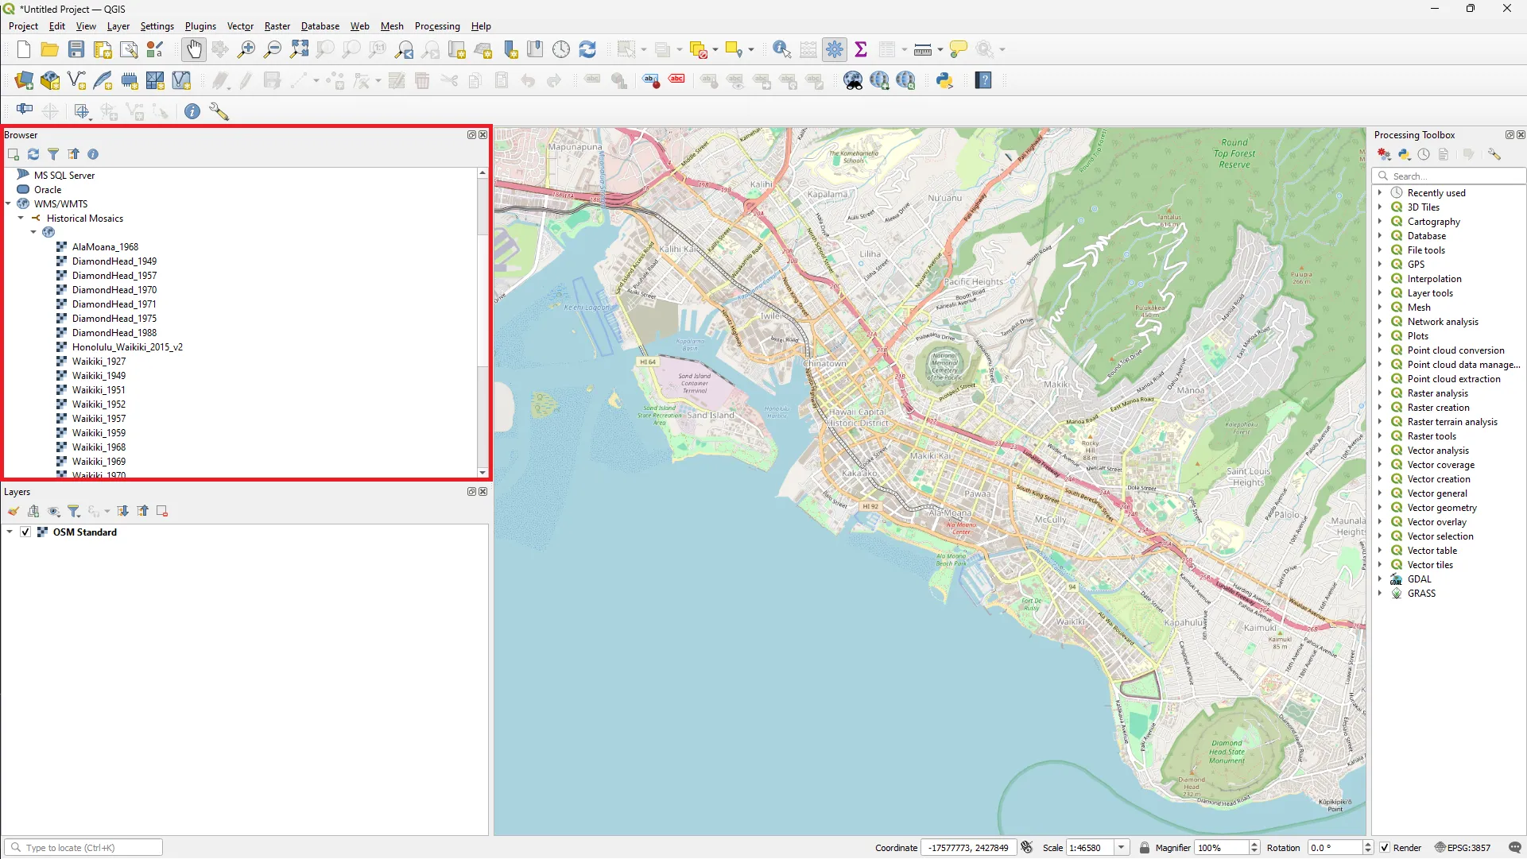
Task: Open the Processing menu
Action: tap(437, 26)
